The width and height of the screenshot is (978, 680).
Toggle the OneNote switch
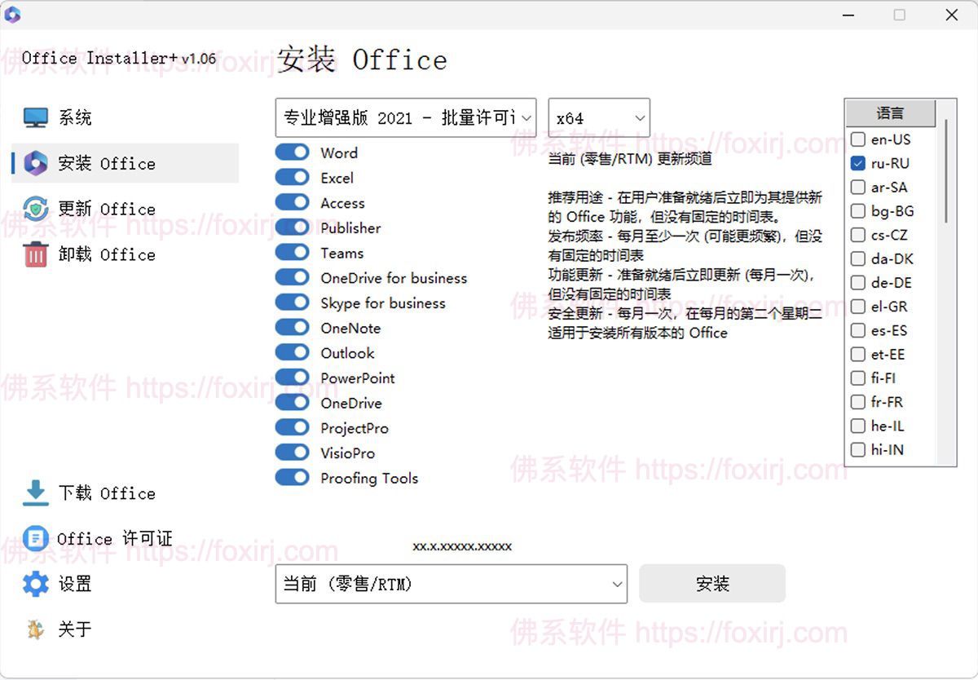tap(292, 328)
